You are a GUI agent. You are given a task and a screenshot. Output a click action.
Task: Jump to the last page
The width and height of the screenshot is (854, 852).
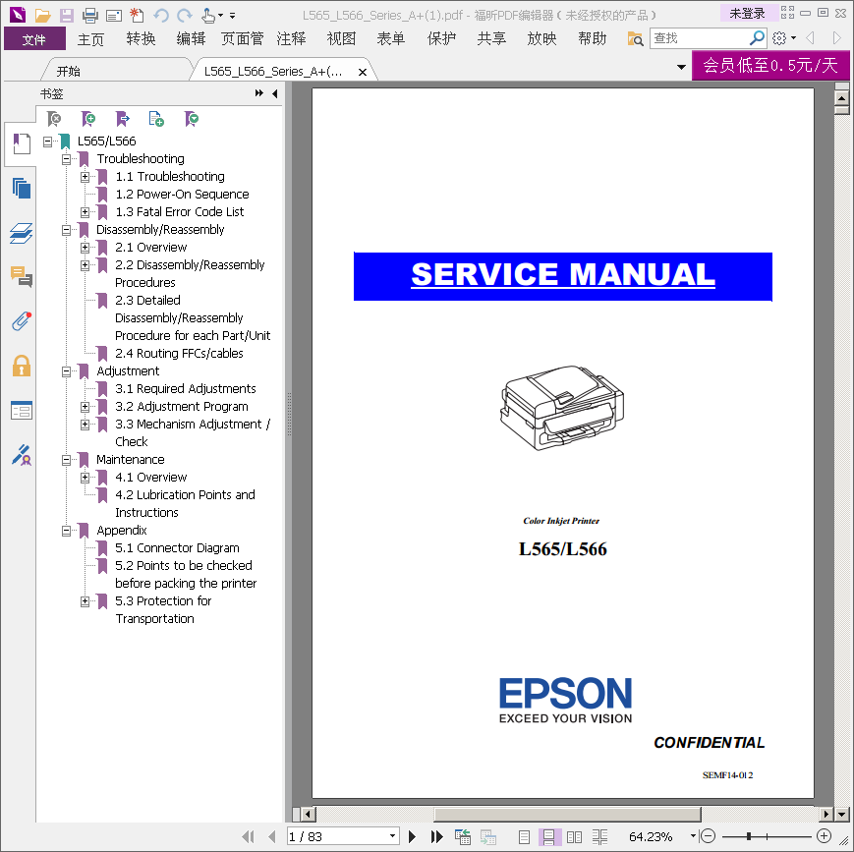tap(436, 836)
